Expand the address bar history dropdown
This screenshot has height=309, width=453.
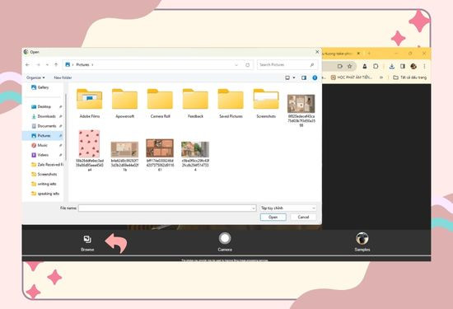pos(236,65)
